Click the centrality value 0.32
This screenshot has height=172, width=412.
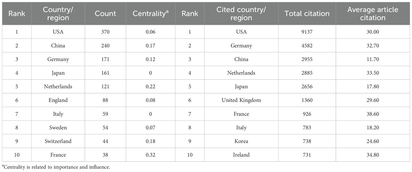[x=150, y=155]
